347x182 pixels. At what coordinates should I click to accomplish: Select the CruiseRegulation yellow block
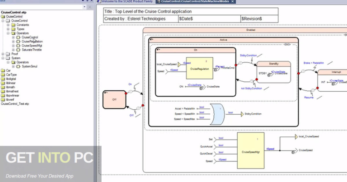tap(200, 68)
